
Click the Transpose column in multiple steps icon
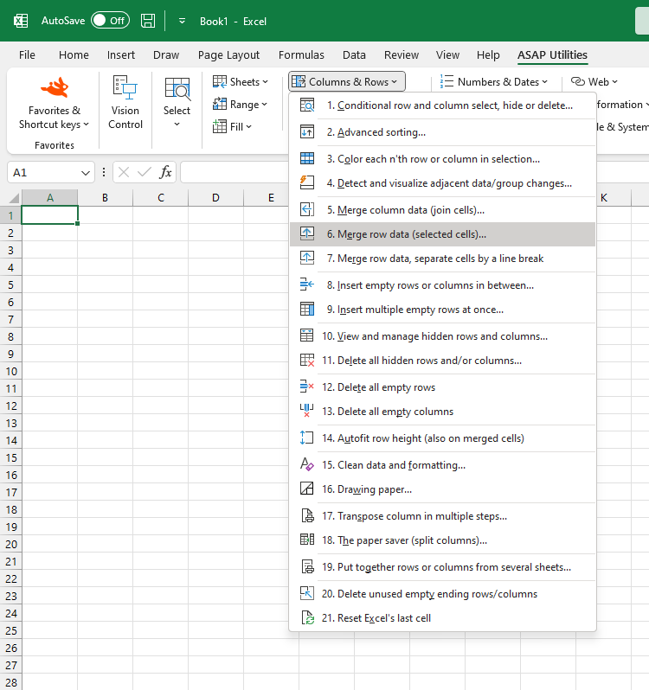pos(307,516)
